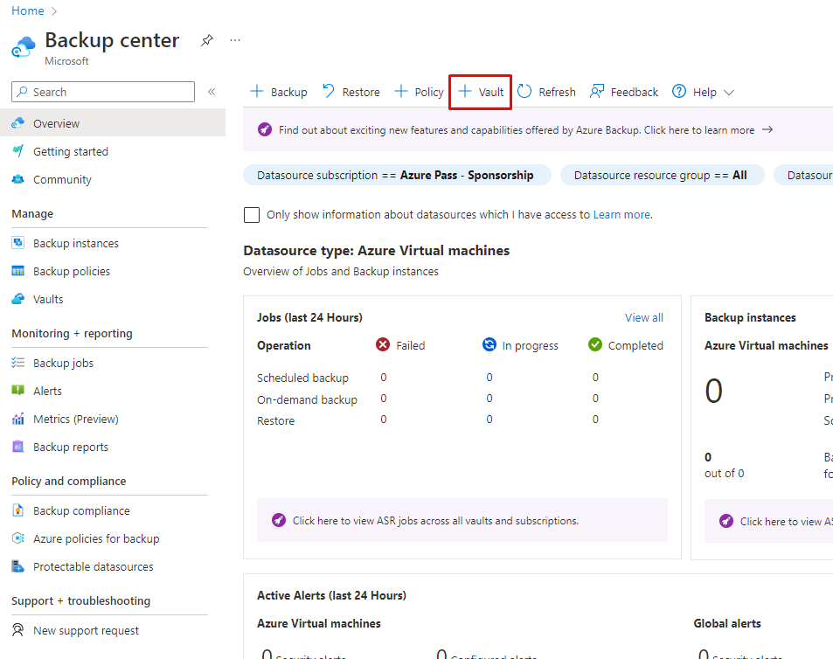Click View all jobs link
833x659 pixels.
click(644, 317)
